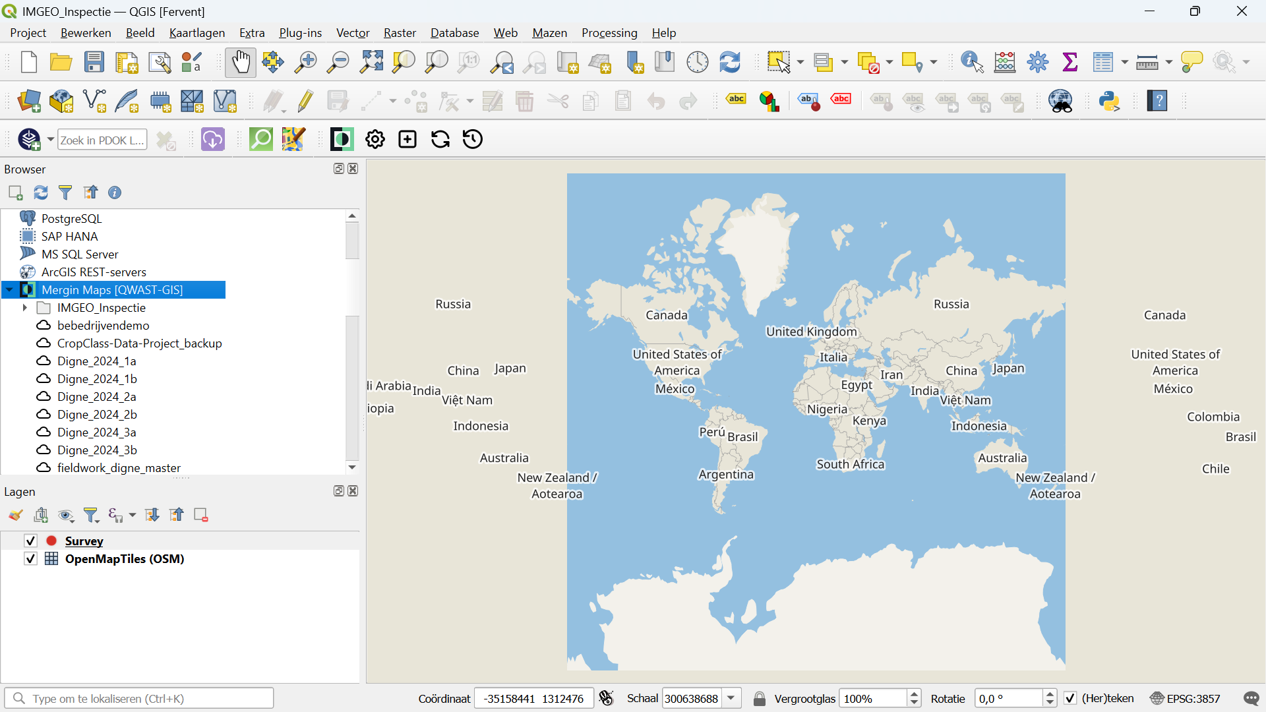Open the Identify Features tool
Screen dimensions: 1266x712
point(972,63)
